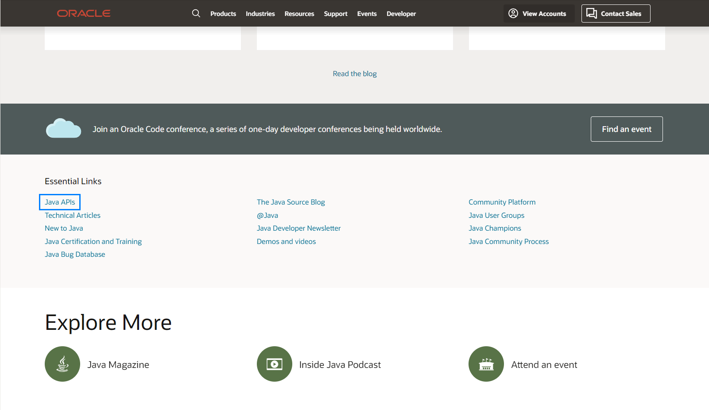This screenshot has height=410, width=709.
Task: Follow the Read the blog link
Action: pyautogui.click(x=355, y=73)
